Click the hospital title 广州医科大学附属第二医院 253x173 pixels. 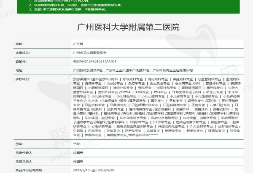coord(128,27)
